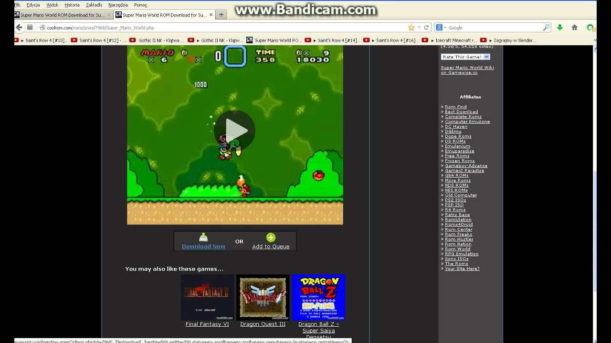Click the Download Now arrow icon
Viewport: 611px width, 343px height.
pyautogui.click(x=203, y=237)
